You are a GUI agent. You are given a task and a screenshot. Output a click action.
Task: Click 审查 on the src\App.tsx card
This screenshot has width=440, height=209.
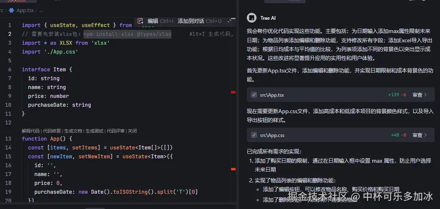[417, 95]
